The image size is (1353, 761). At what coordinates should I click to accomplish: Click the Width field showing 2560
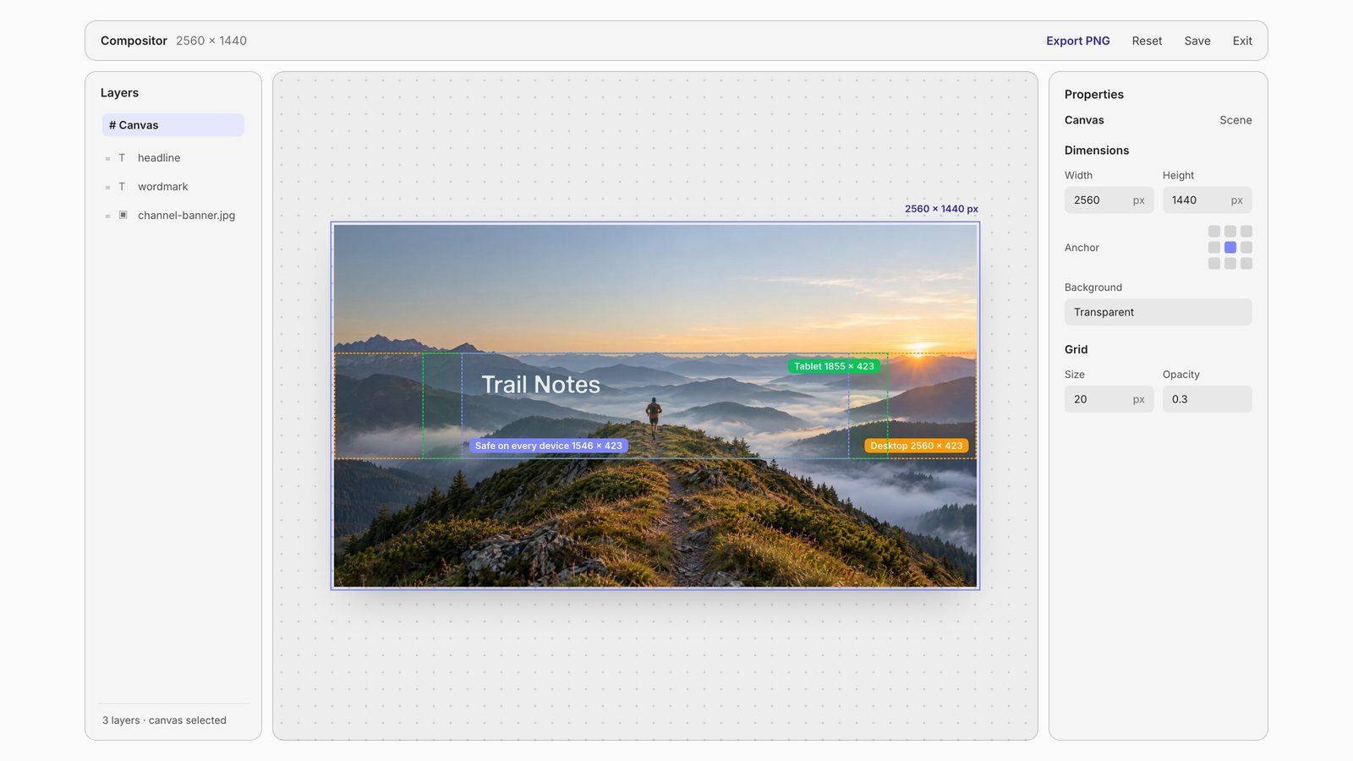[1109, 200]
